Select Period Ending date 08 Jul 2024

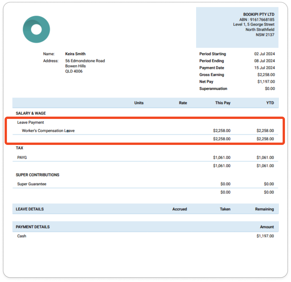[264, 61]
